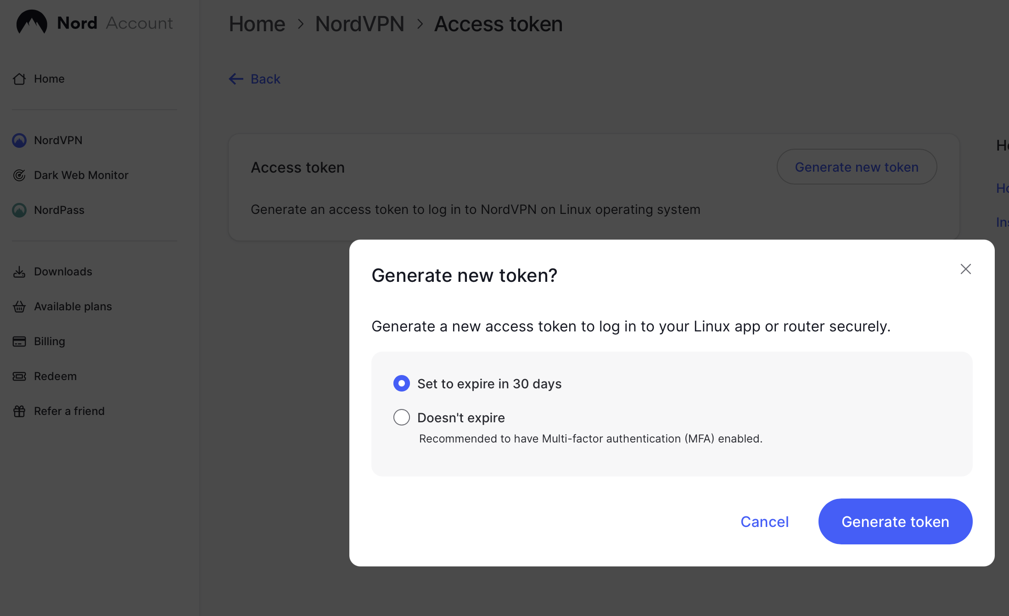Click the NordVPN shield icon in sidebar
Viewport: 1009px width, 616px height.
coord(19,140)
